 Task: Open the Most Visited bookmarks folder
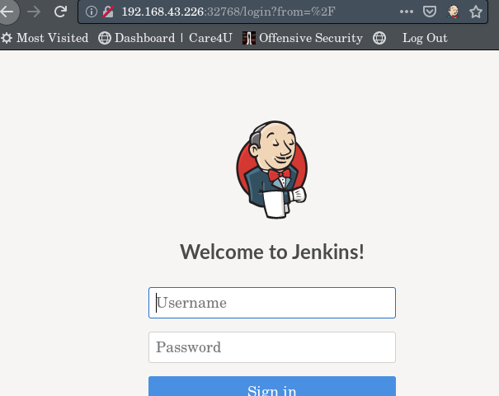pyautogui.click(x=45, y=38)
